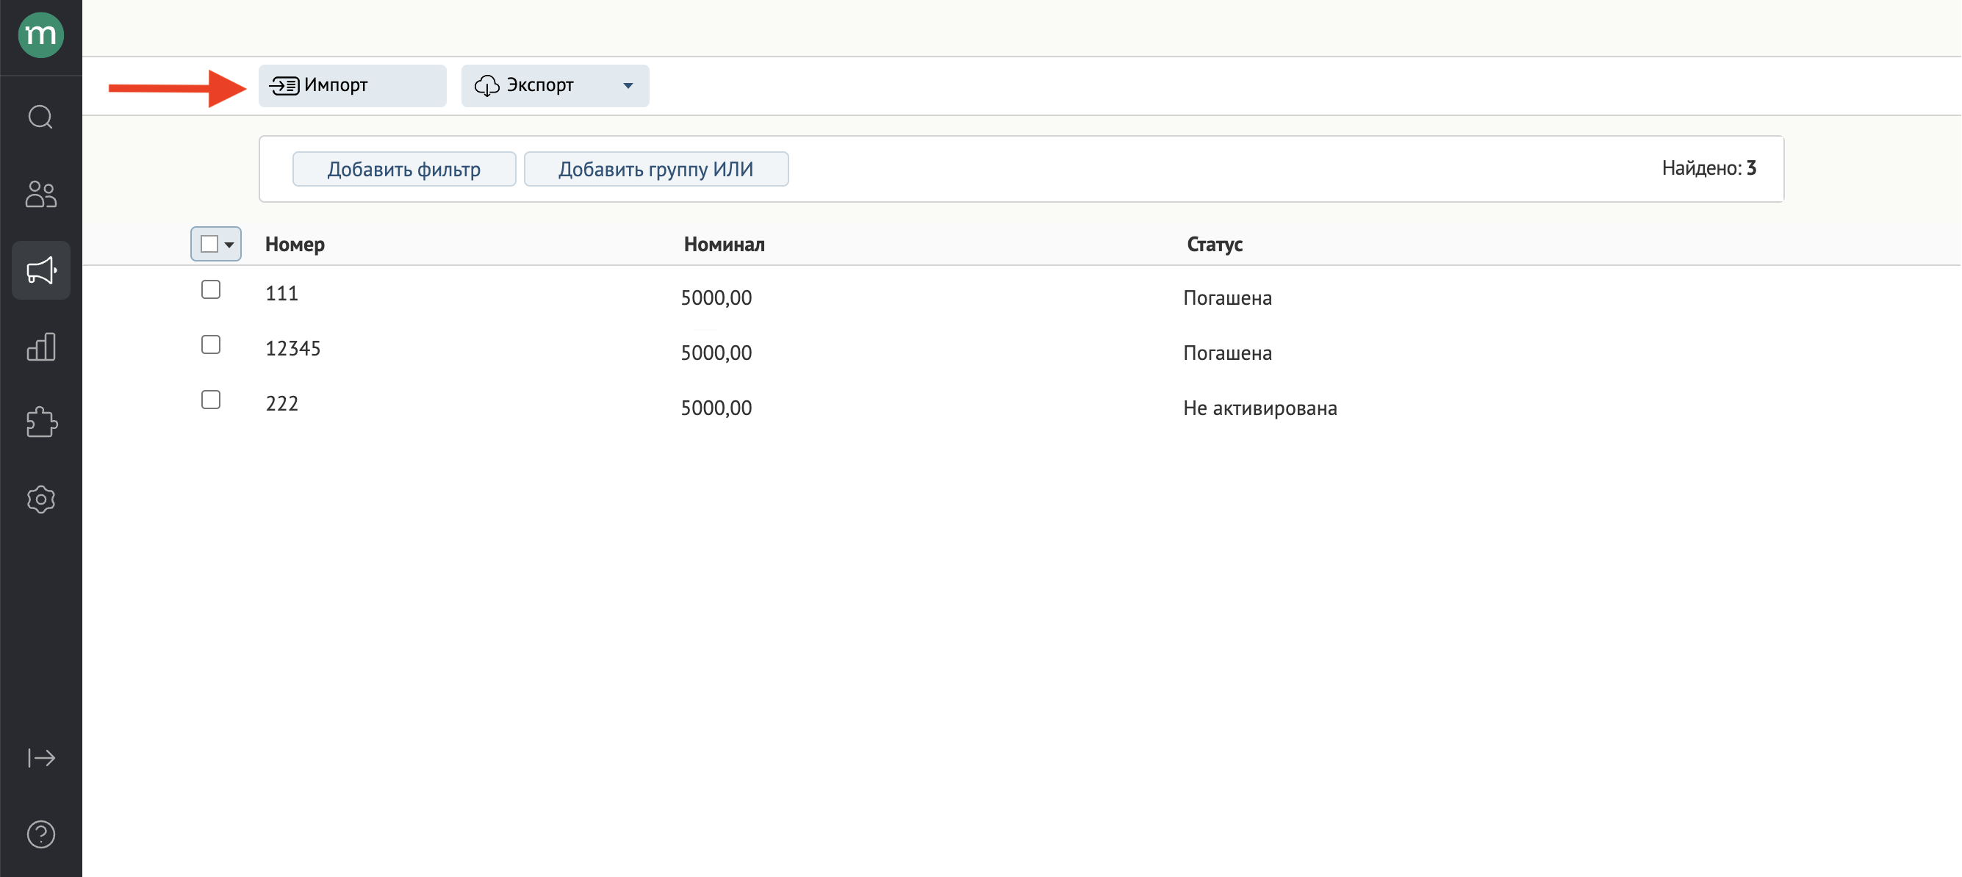Open the settings gear icon
This screenshot has height=877, width=1962.
tap(40, 499)
